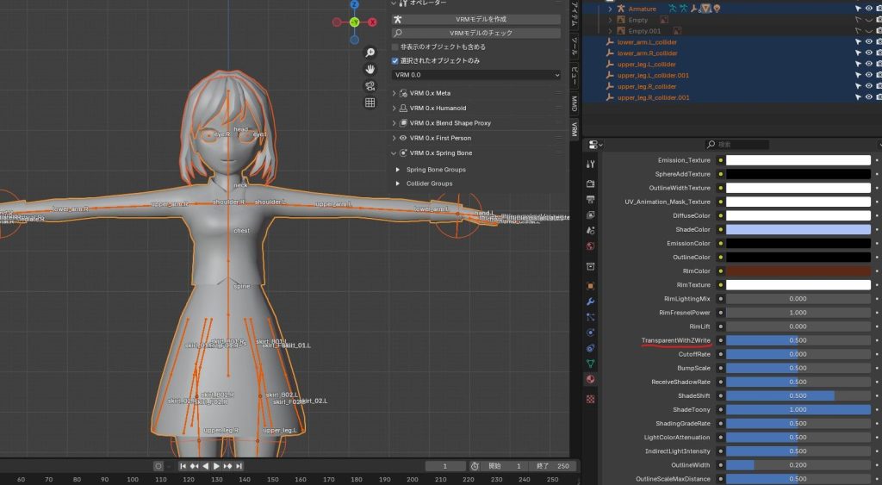Open the Material properties tab icon
The image size is (882, 485).
590,380
